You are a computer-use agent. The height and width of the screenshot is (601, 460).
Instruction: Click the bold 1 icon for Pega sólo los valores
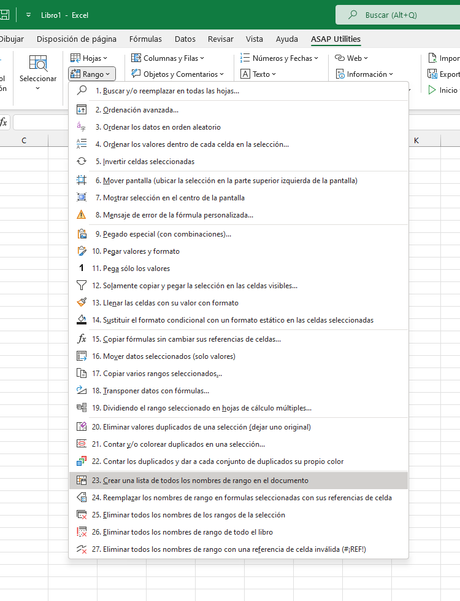[x=82, y=269]
